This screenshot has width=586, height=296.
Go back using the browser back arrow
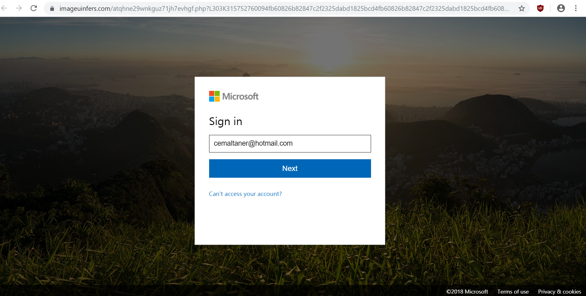click(4, 8)
